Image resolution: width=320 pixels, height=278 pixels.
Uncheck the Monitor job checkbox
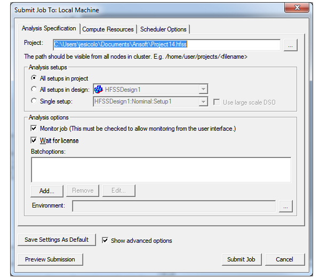pyautogui.click(x=34, y=129)
